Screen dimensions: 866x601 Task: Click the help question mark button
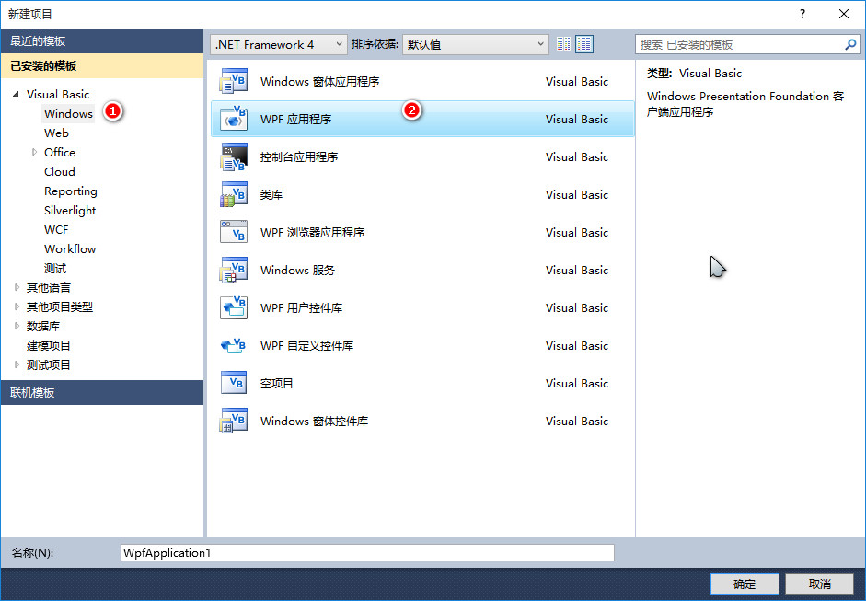[802, 14]
